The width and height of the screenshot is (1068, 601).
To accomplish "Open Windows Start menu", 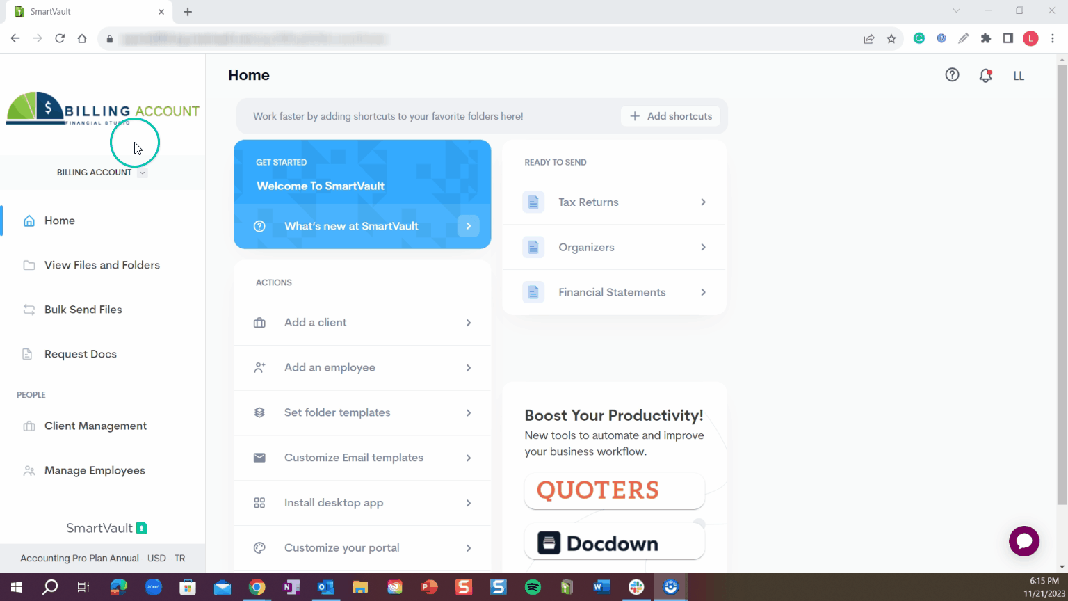I will tap(17, 587).
